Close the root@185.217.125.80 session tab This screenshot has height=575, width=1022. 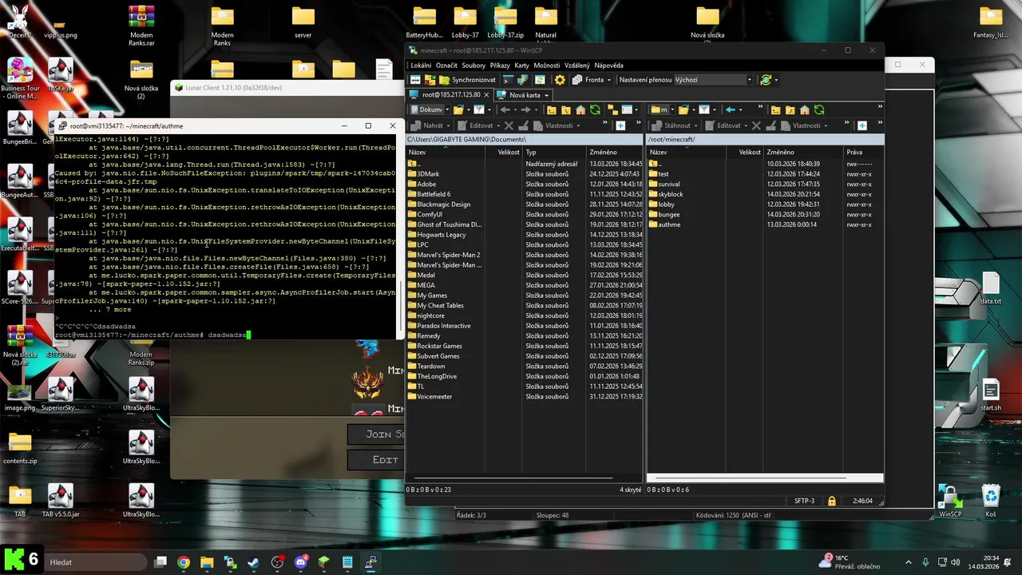coord(486,95)
